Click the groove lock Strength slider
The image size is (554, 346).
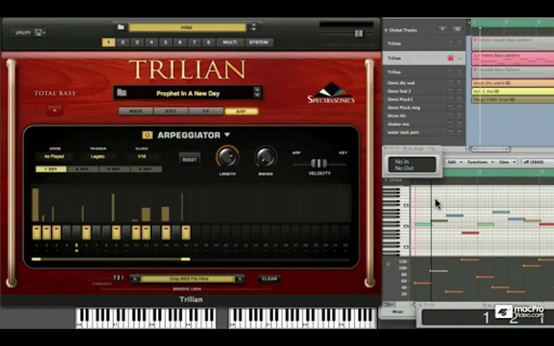tap(118, 278)
